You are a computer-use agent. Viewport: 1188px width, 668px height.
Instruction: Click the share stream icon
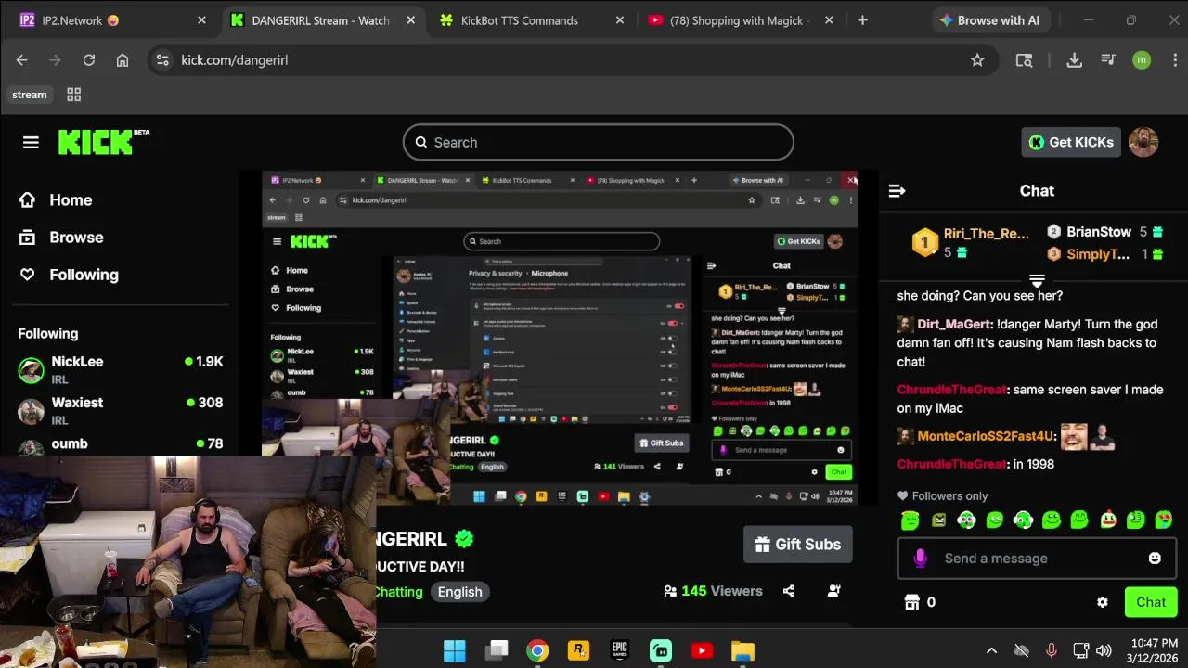click(789, 591)
